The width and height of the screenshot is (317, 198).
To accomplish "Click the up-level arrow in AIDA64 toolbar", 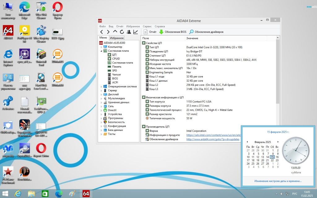I will [x=115, y=32].
